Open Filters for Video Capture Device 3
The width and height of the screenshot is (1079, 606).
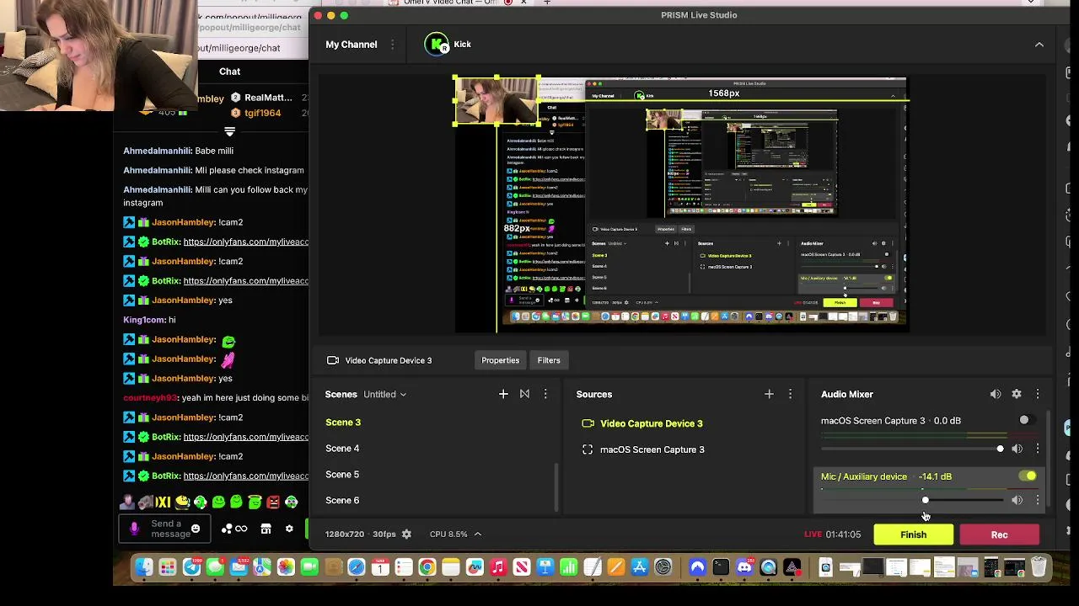(549, 360)
